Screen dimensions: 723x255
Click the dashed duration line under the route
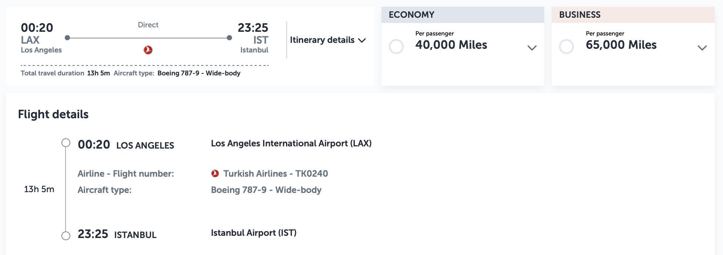pos(144,65)
